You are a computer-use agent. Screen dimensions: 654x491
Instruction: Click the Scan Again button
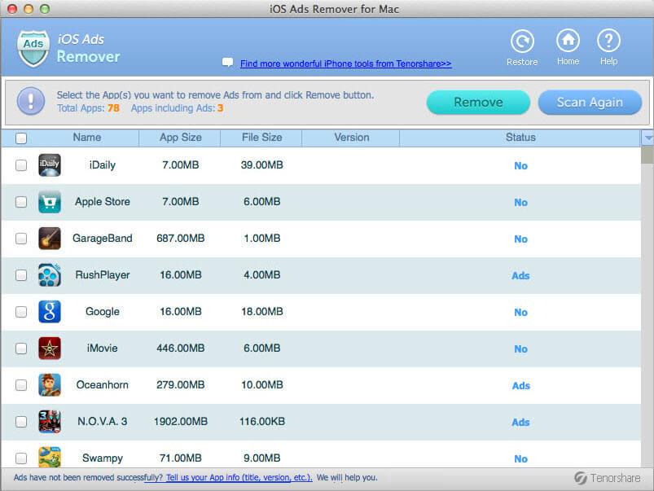point(590,103)
